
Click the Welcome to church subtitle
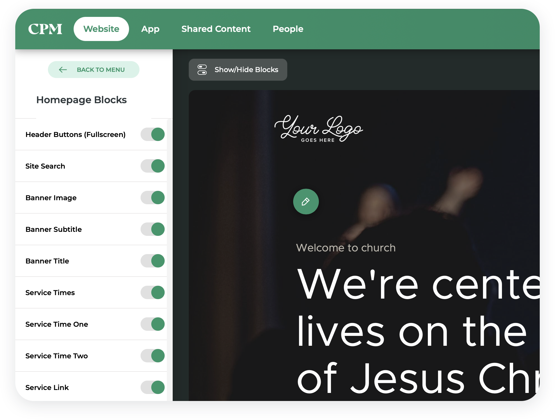tap(346, 248)
